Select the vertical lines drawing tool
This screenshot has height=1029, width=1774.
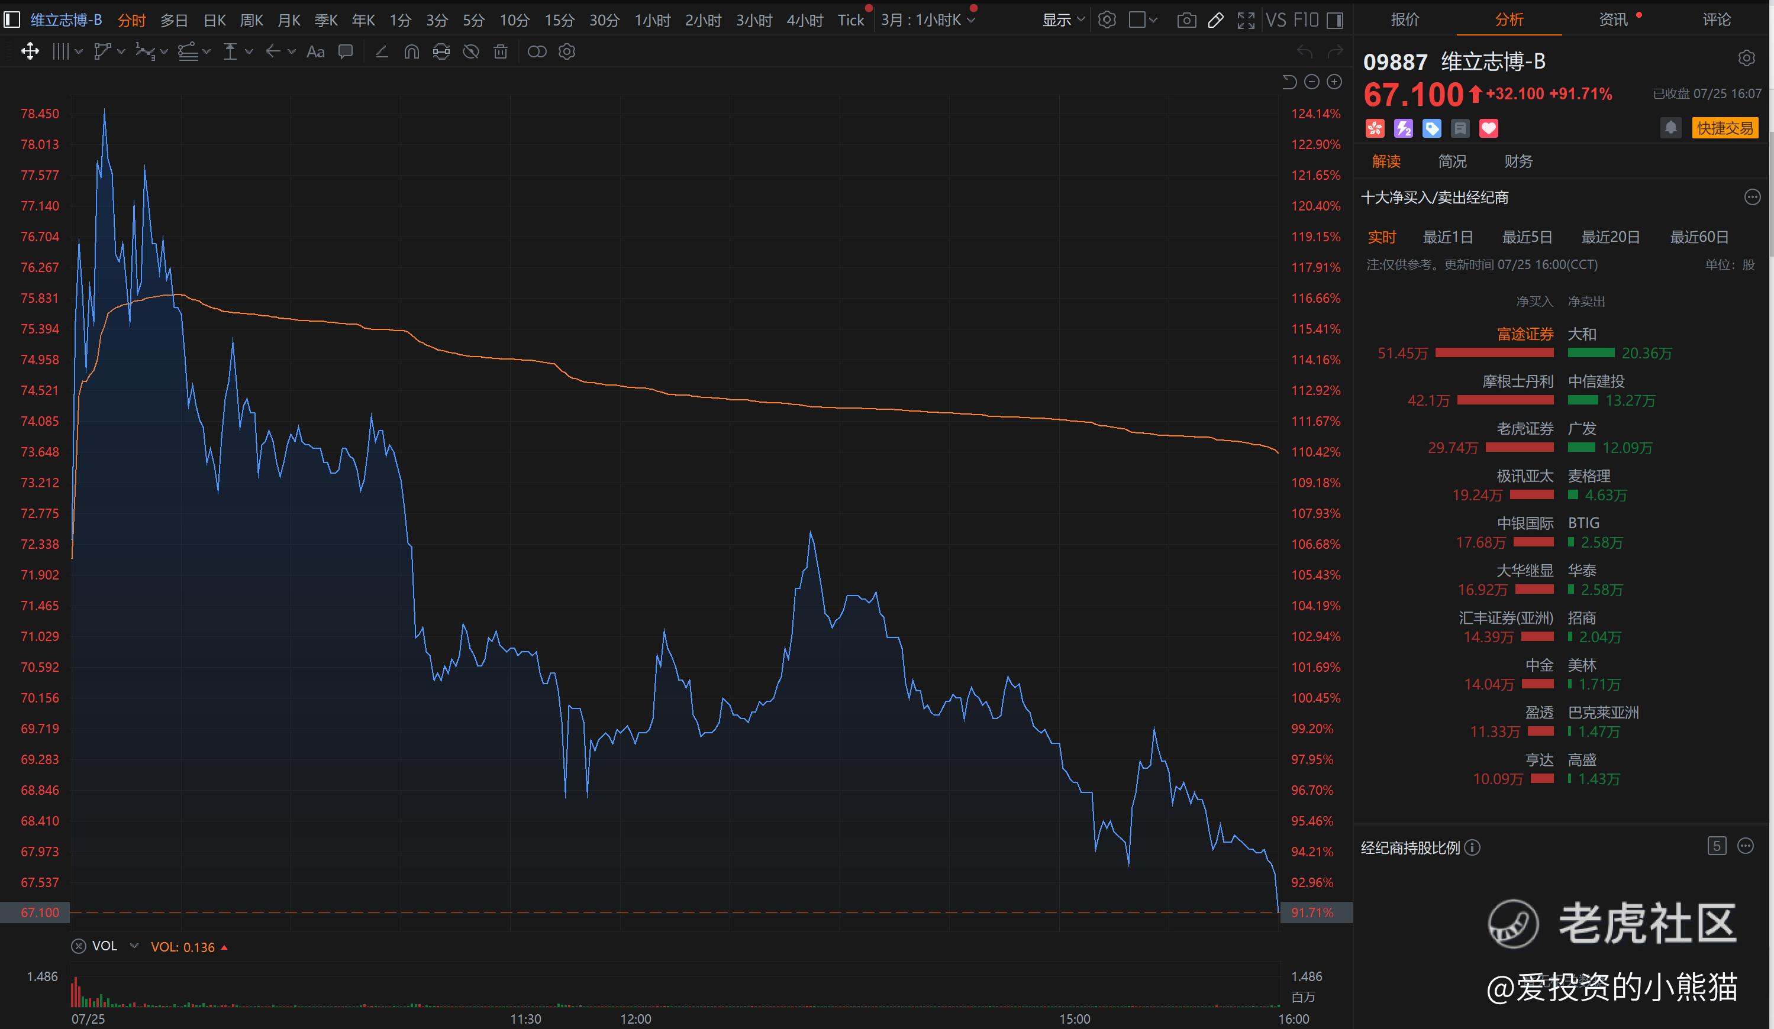tap(62, 51)
